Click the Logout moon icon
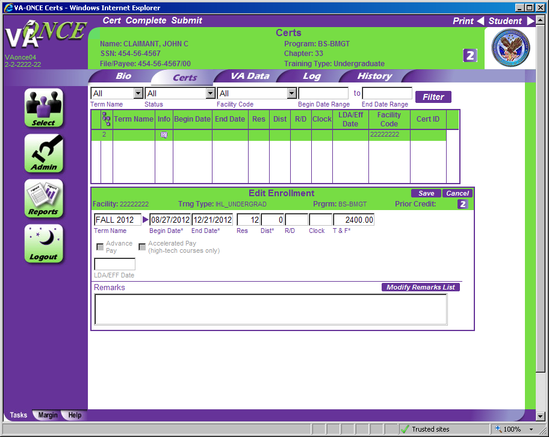549x437 pixels. (x=44, y=243)
